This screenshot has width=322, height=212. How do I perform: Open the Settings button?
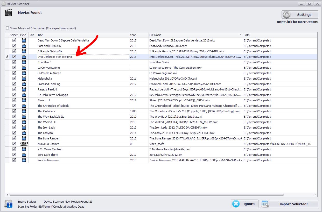coord(300,15)
